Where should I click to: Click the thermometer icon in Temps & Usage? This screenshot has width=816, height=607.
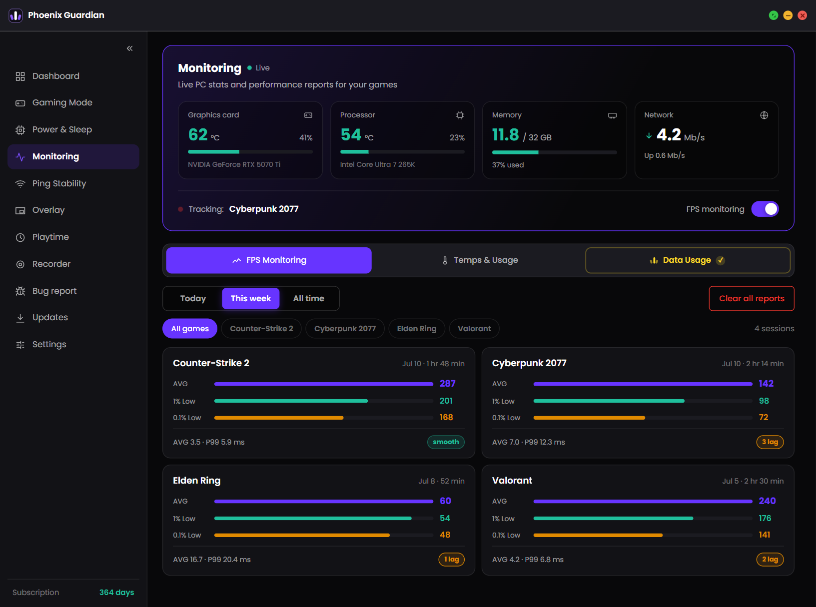tap(445, 260)
